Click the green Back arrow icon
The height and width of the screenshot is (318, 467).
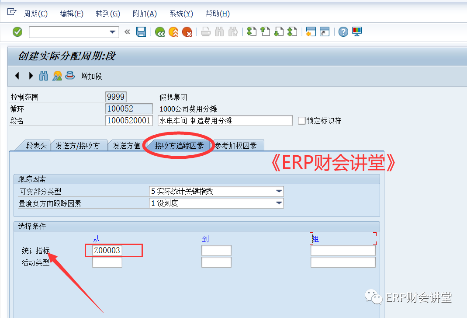tap(159, 32)
